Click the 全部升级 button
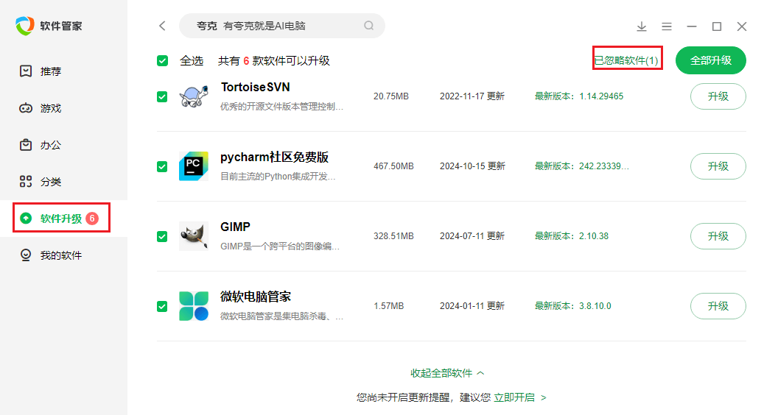This screenshot has height=415, width=764. [x=711, y=60]
